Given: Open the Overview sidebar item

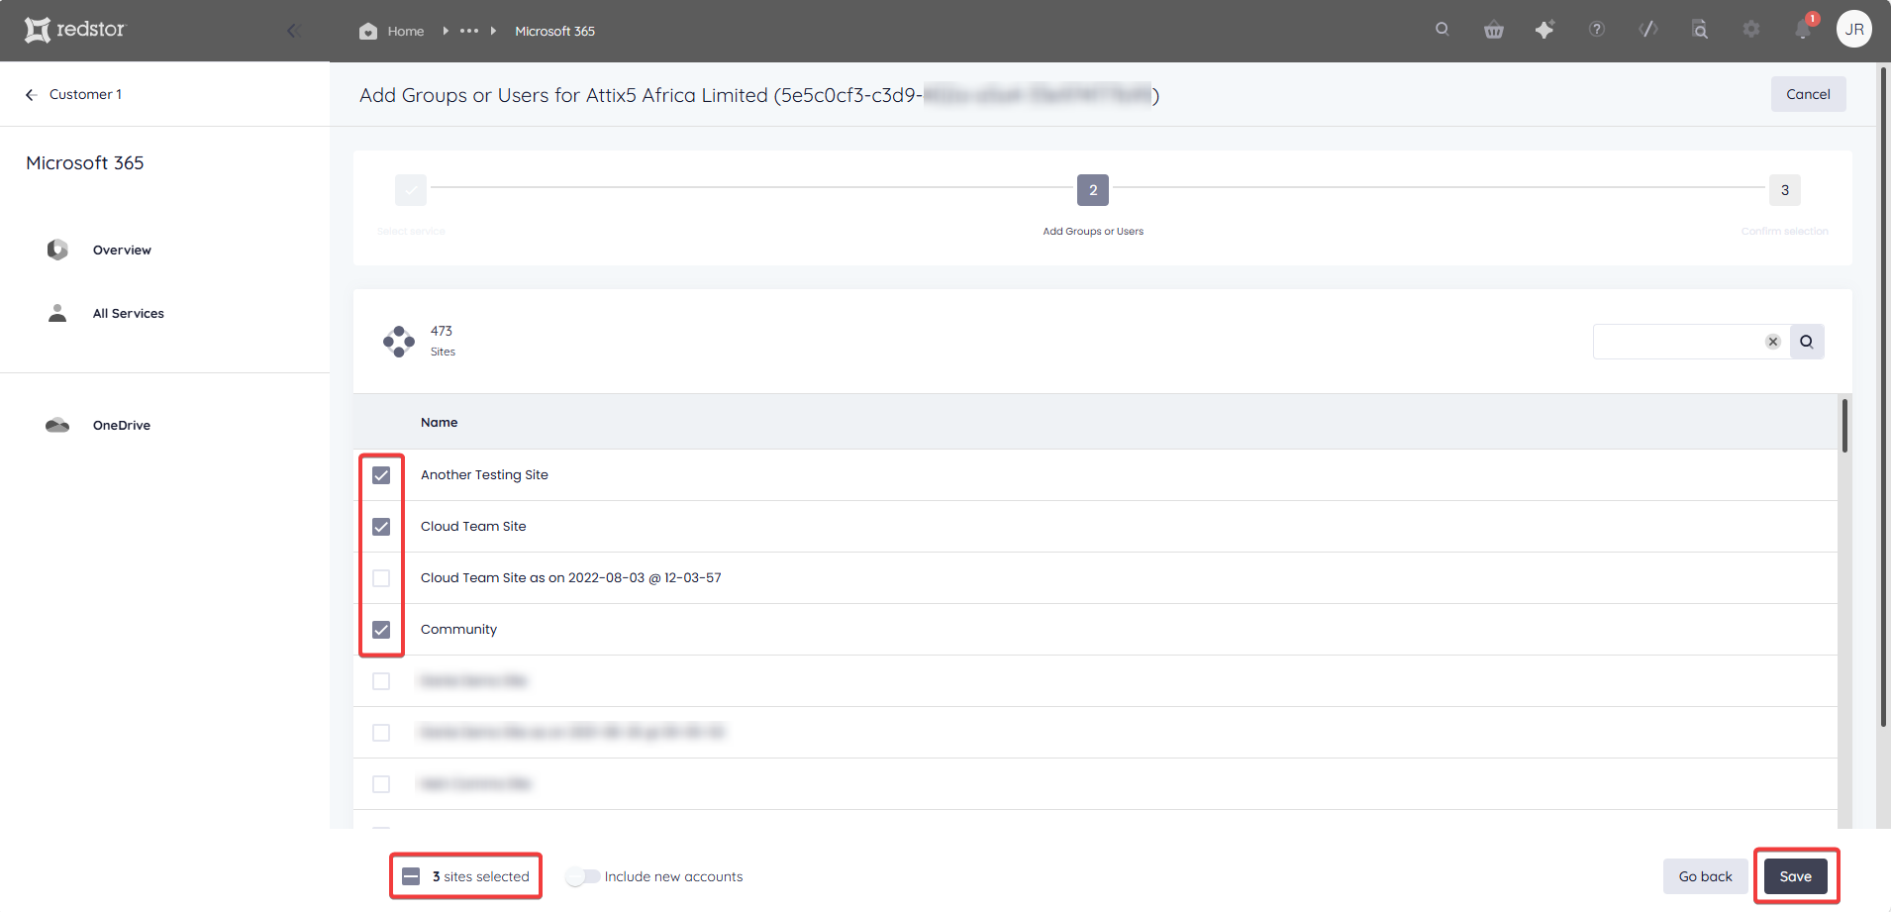Looking at the screenshot, I should pyautogui.click(x=122, y=250).
